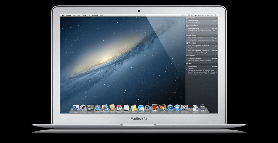Open Danielle Durr Vacation email notification
The height and width of the screenshot is (143, 278).
tap(202, 70)
